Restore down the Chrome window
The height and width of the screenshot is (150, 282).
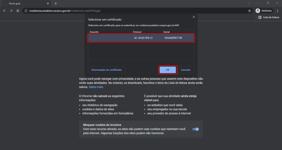coord(268,3)
